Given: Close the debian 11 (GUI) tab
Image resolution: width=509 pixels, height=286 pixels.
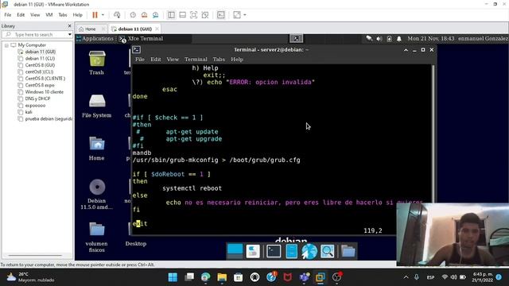Looking at the screenshot, I should pyautogui.click(x=157, y=29).
